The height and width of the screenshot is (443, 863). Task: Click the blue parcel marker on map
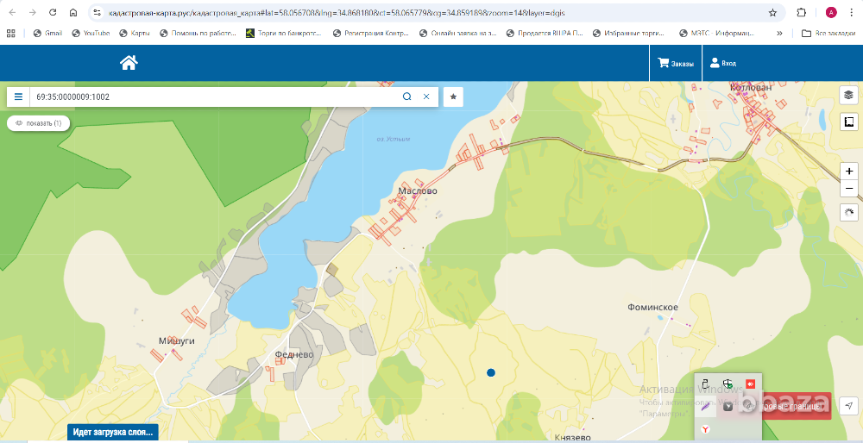(491, 372)
